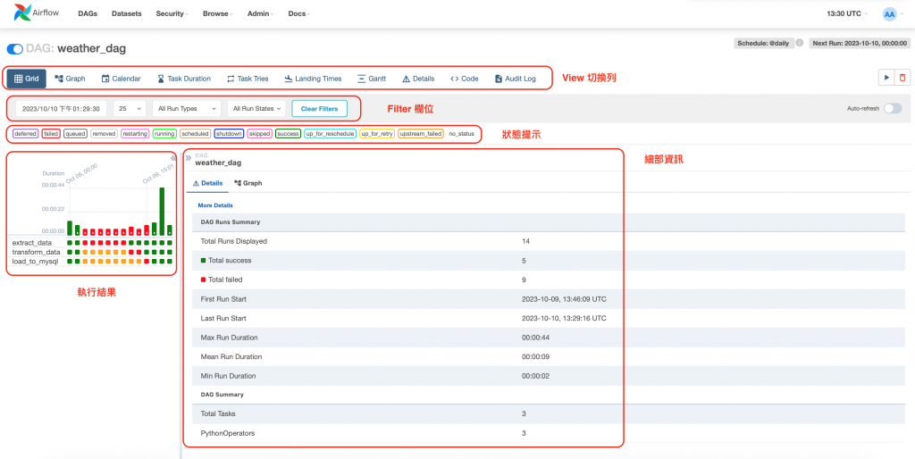Select the Graph tab under weather_dag panel

[x=248, y=183]
